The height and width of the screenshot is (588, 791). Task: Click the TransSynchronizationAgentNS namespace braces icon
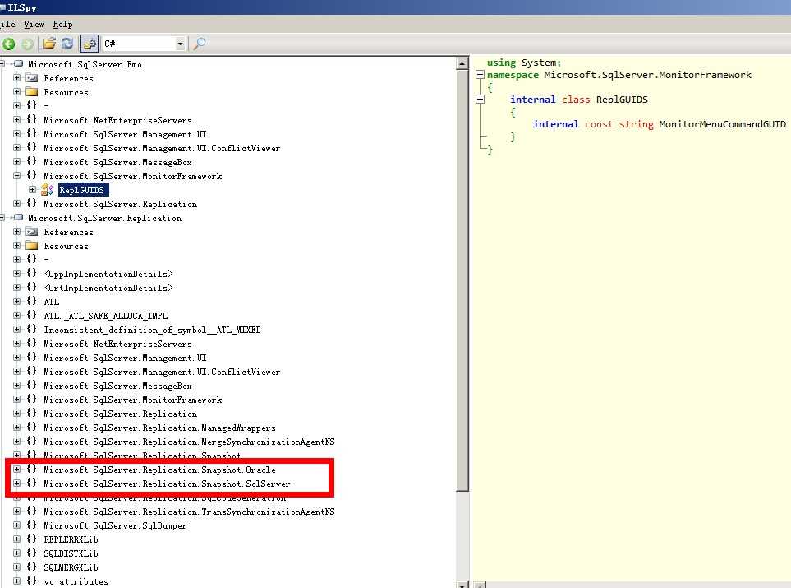[x=32, y=512]
